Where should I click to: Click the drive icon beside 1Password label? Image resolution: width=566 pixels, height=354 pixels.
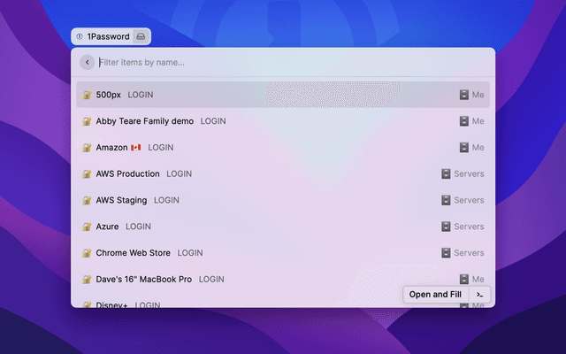pos(141,36)
